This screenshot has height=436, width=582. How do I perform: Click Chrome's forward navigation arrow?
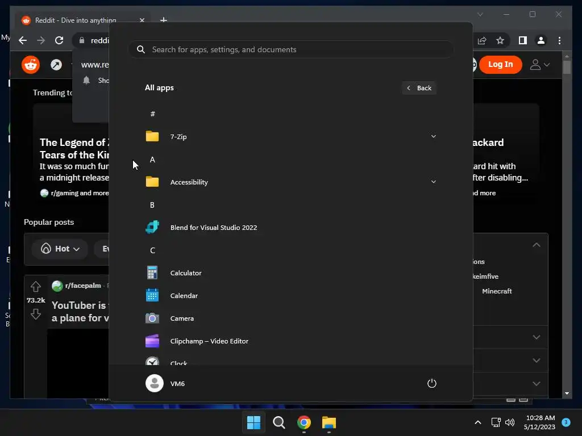click(41, 40)
